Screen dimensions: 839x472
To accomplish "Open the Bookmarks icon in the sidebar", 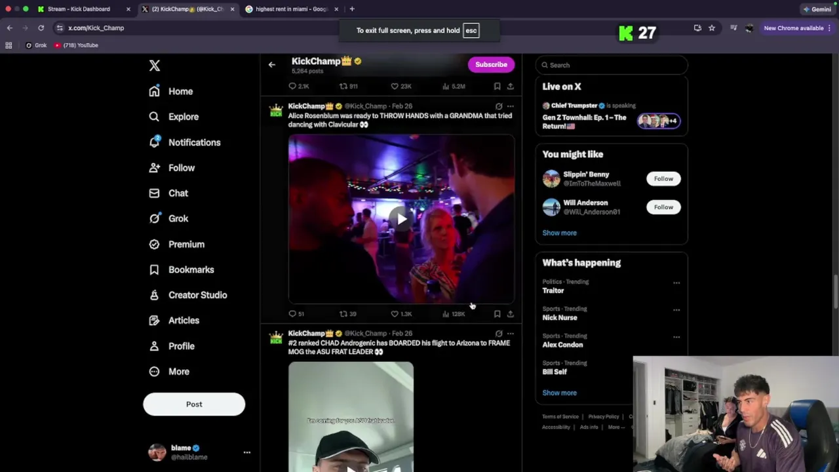I will 154,269.
